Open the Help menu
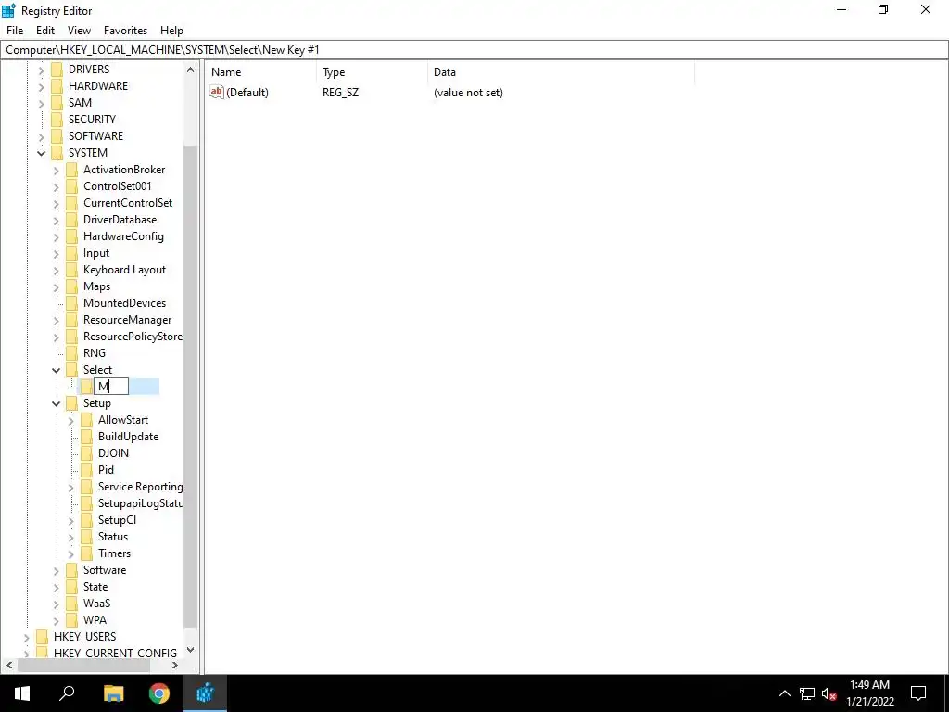Screen dimensions: 949x712 tap(171, 31)
